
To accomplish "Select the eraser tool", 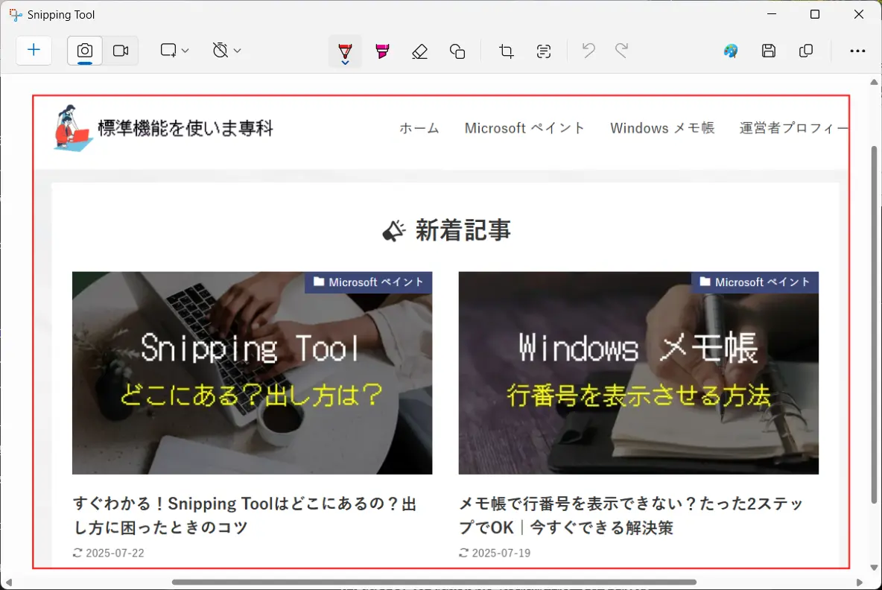I will coord(419,51).
